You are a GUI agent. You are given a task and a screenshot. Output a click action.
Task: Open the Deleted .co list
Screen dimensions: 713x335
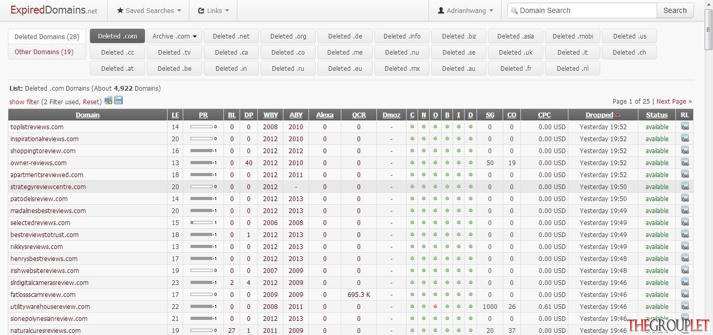tap(288, 52)
